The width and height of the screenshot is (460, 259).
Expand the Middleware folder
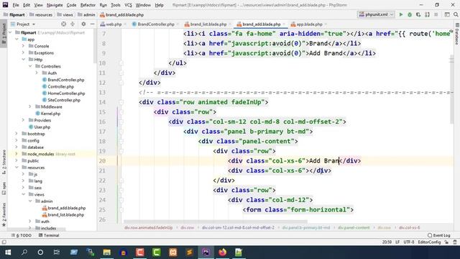(30, 107)
